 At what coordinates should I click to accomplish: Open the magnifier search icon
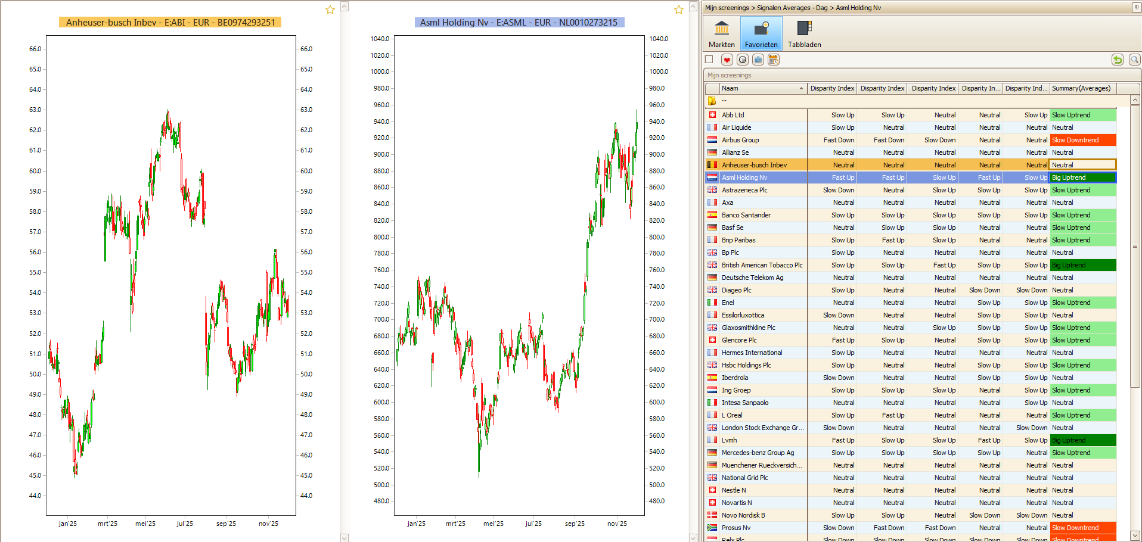(x=1134, y=60)
